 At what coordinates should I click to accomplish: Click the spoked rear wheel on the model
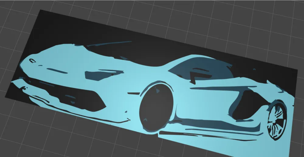(x=277, y=121)
